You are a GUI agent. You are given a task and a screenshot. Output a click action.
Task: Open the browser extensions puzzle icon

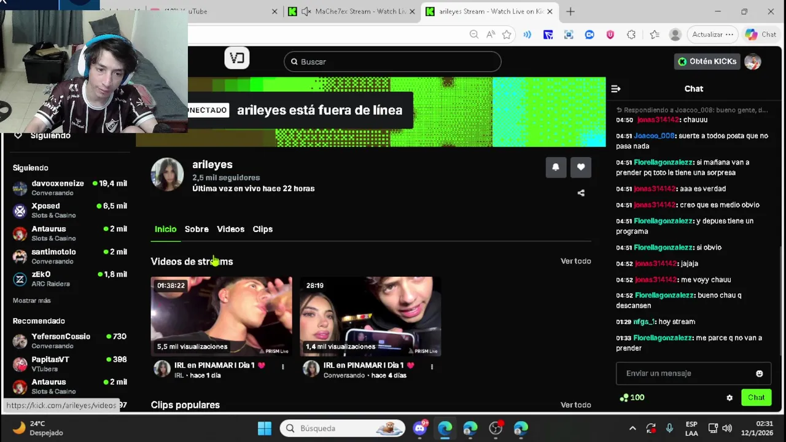click(x=631, y=34)
